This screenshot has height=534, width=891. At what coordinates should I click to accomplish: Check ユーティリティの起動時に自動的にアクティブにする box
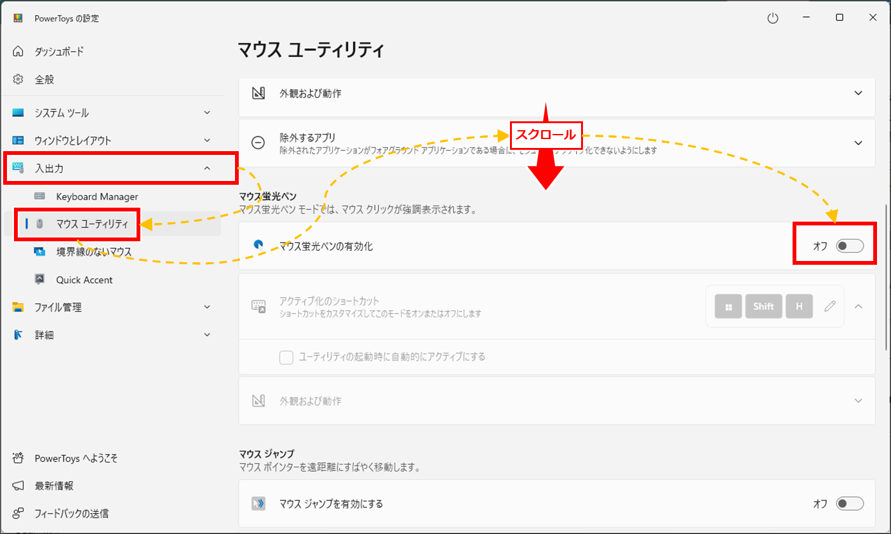tap(286, 357)
